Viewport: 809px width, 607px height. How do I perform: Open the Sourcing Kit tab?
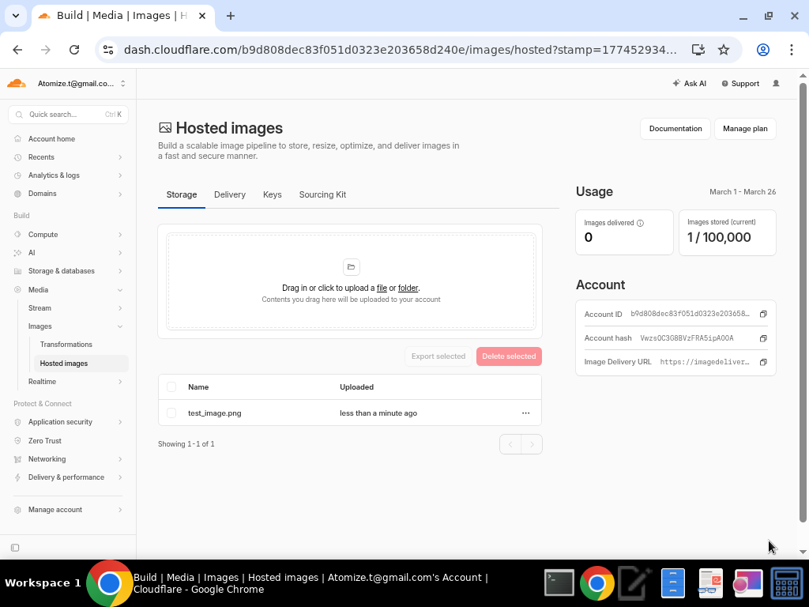(322, 194)
